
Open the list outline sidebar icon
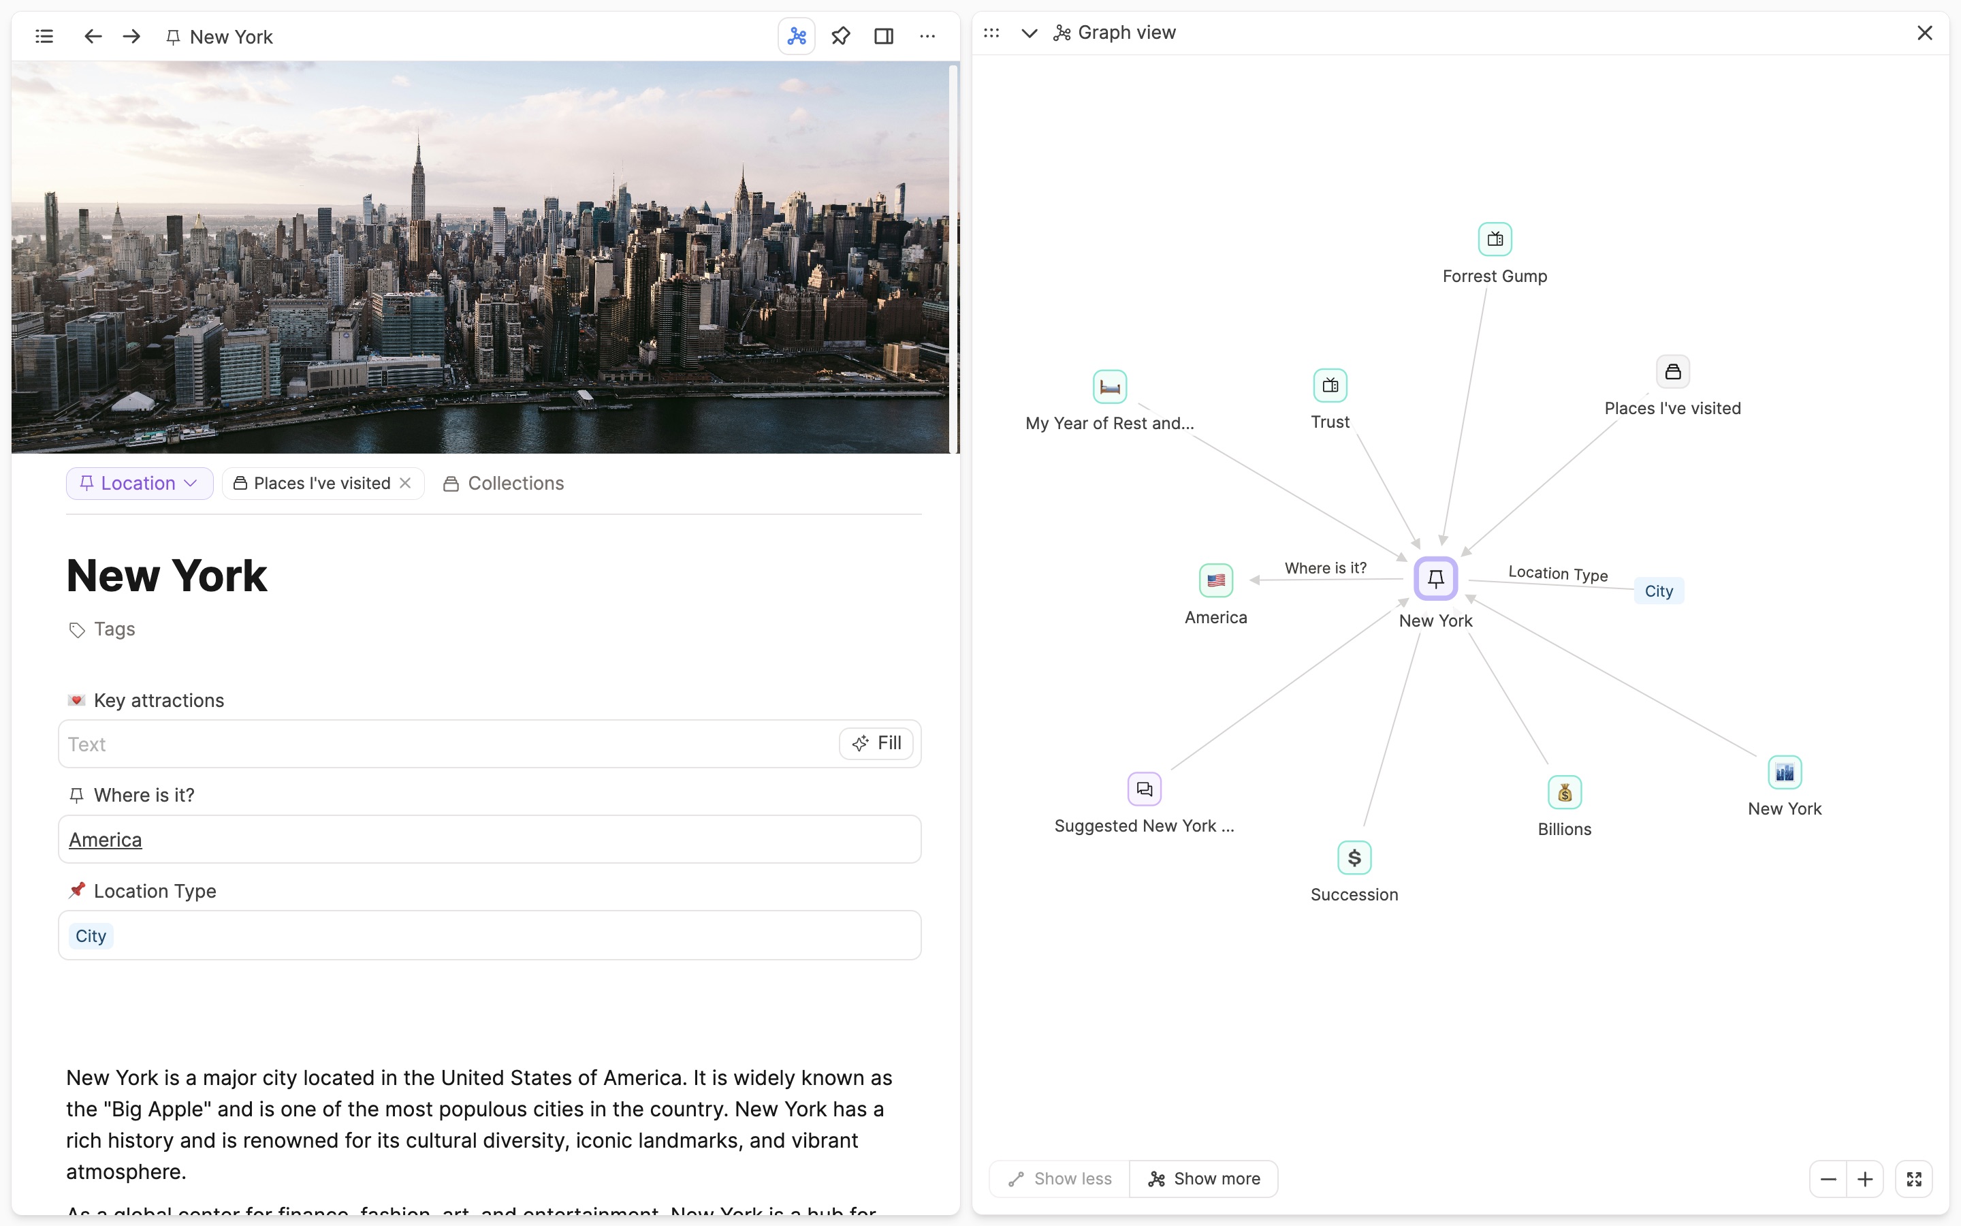(44, 37)
